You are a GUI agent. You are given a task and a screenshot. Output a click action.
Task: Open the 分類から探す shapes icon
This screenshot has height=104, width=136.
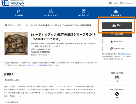point(116,11)
